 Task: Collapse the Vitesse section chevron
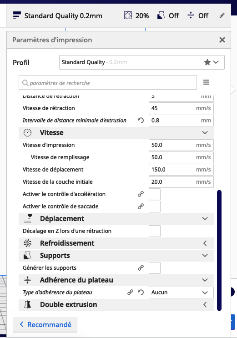(205, 132)
